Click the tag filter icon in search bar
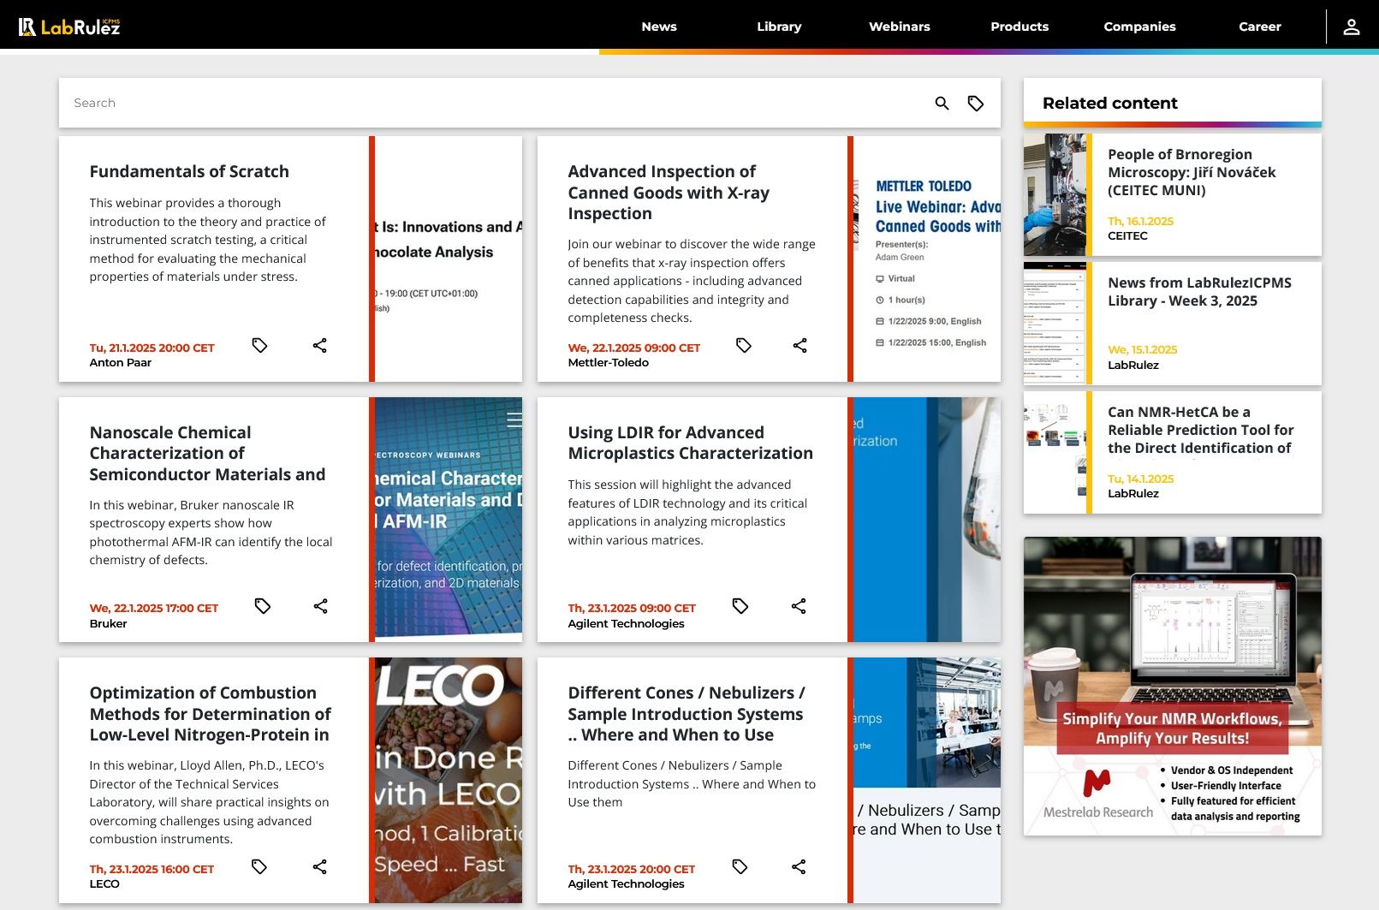The height and width of the screenshot is (910, 1379). coord(976,103)
